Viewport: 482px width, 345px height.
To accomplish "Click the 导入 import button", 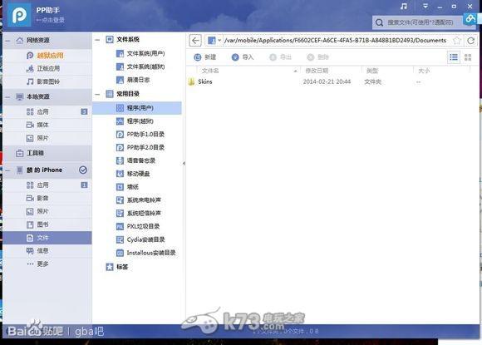I will tap(243, 57).
